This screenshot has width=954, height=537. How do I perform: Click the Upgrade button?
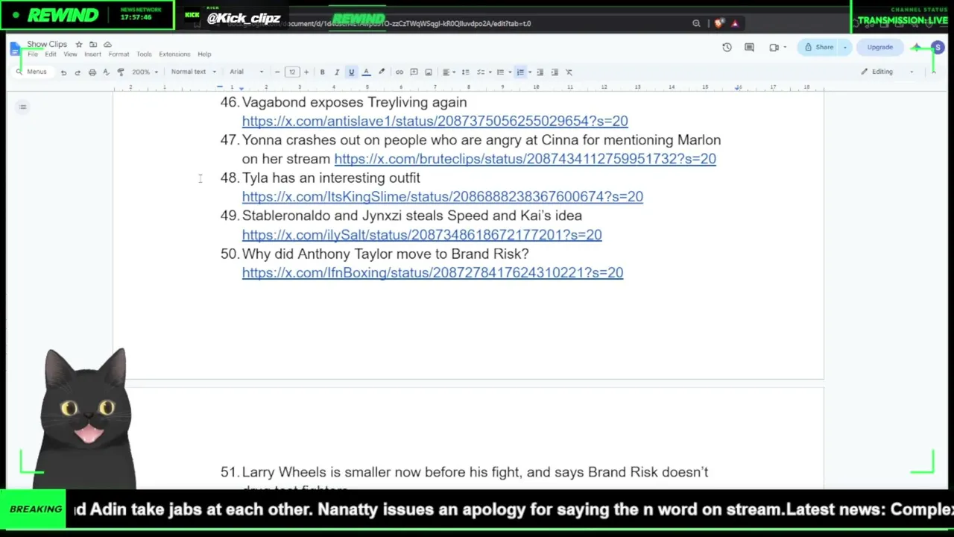(x=879, y=48)
